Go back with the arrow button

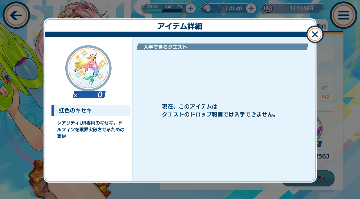tap(16, 15)
